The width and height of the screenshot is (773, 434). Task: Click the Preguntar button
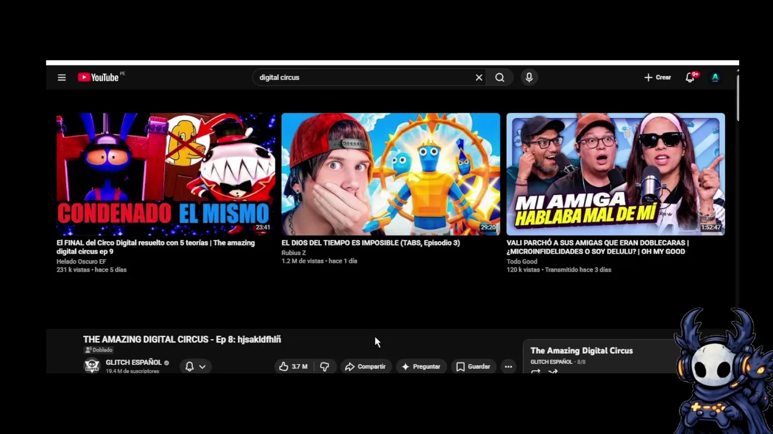click(x=421, y=366)
